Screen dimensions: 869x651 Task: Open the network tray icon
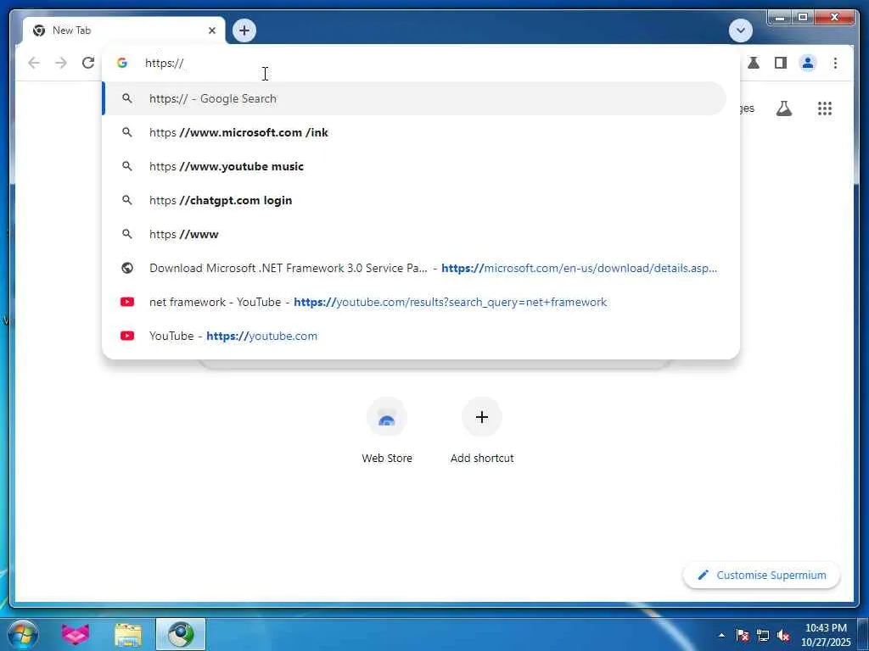coord(763,636)
